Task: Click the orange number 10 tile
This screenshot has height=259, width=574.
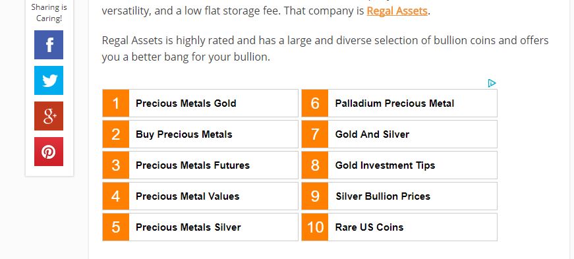Action: [x=315, y=227]
